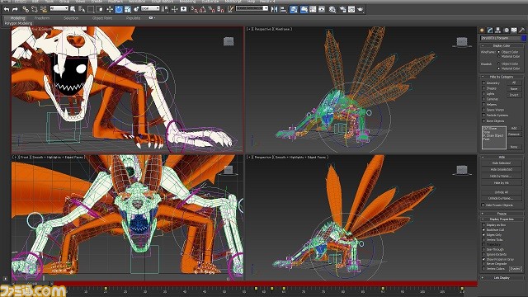Click the Render Production teapot icon

[361, 9]
